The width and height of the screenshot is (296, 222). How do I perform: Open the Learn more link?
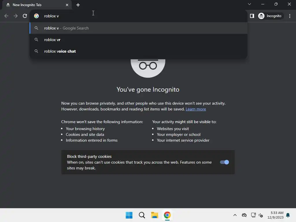pos(196,109)
